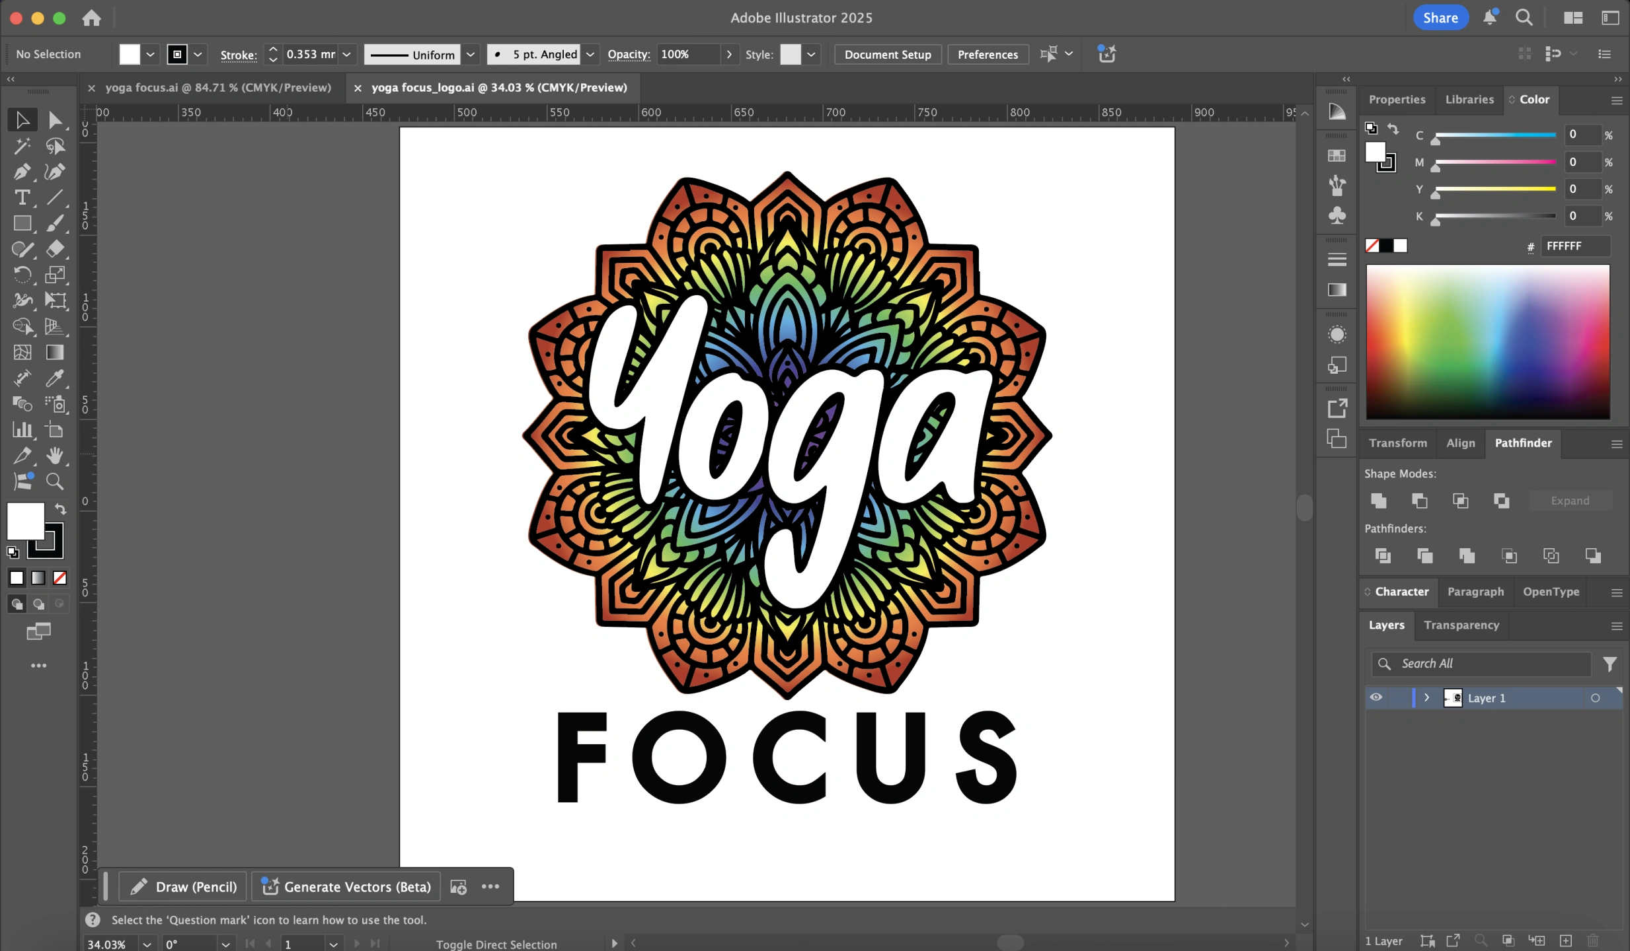Hide Layer 1 with eye icon
Image resolution: width=1630 pixels, height=951 pixels.
tap(1376, 697)
